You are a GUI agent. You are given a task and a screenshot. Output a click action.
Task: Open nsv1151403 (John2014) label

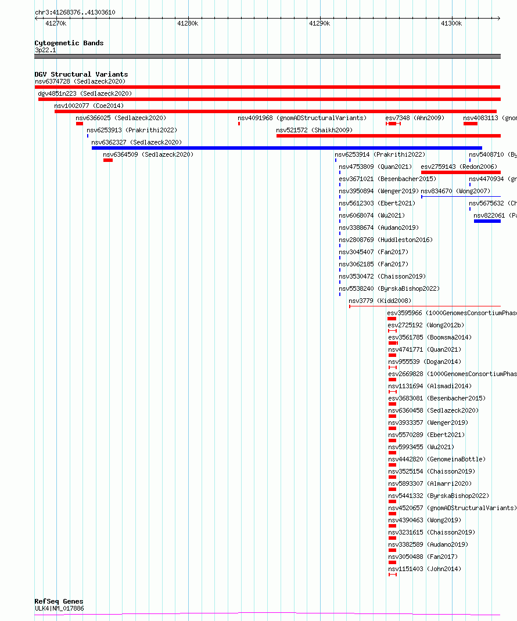pyautogui.click(x=425, y=569)
